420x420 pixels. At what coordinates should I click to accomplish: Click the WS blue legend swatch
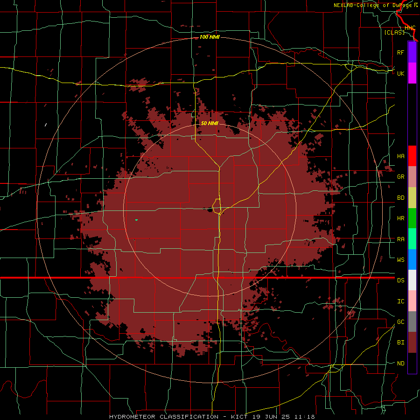tap(412, 259)
